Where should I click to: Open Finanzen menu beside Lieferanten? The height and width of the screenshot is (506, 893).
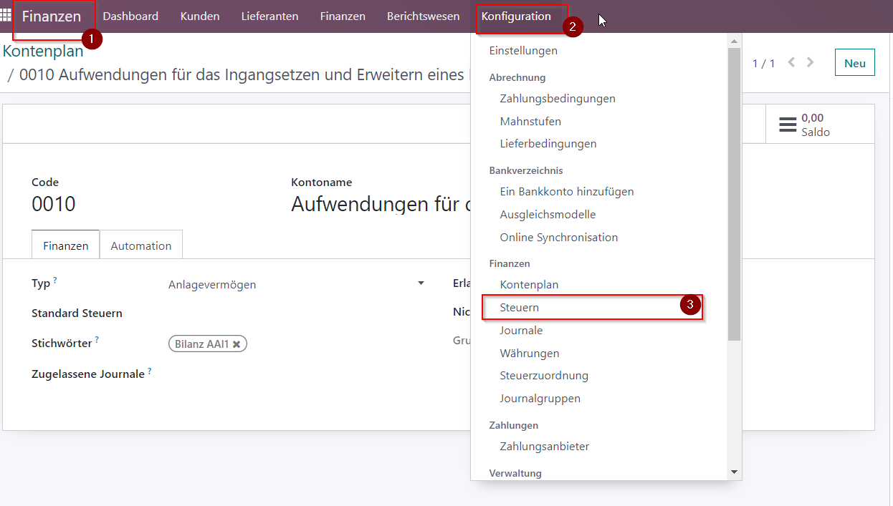click(343, 16)
